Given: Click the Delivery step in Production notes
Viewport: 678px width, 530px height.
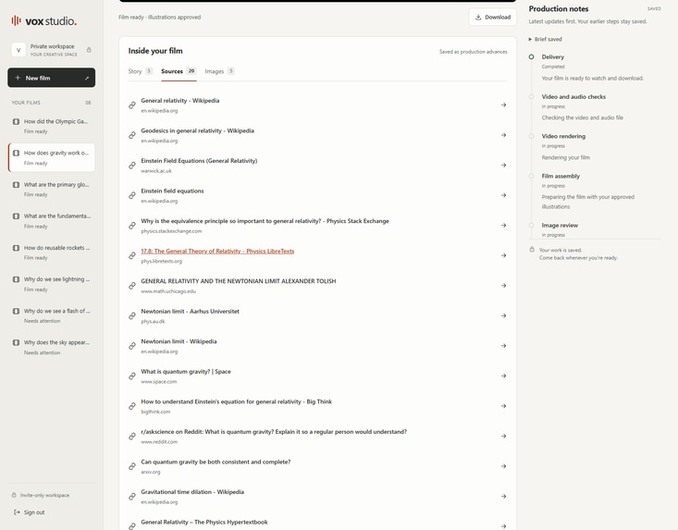Looking at the screenshot, I should (552, 57).
